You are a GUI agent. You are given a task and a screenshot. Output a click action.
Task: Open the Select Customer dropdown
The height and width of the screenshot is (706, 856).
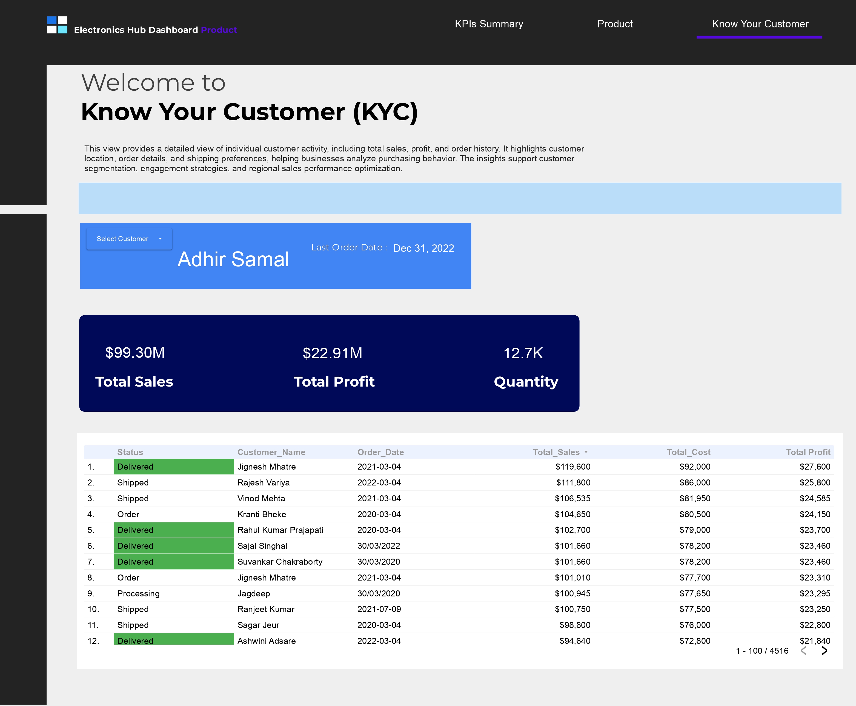pos(129,239)
